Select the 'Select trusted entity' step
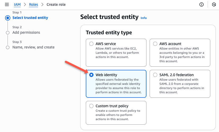The image size is (219, 132). [30, 18]
